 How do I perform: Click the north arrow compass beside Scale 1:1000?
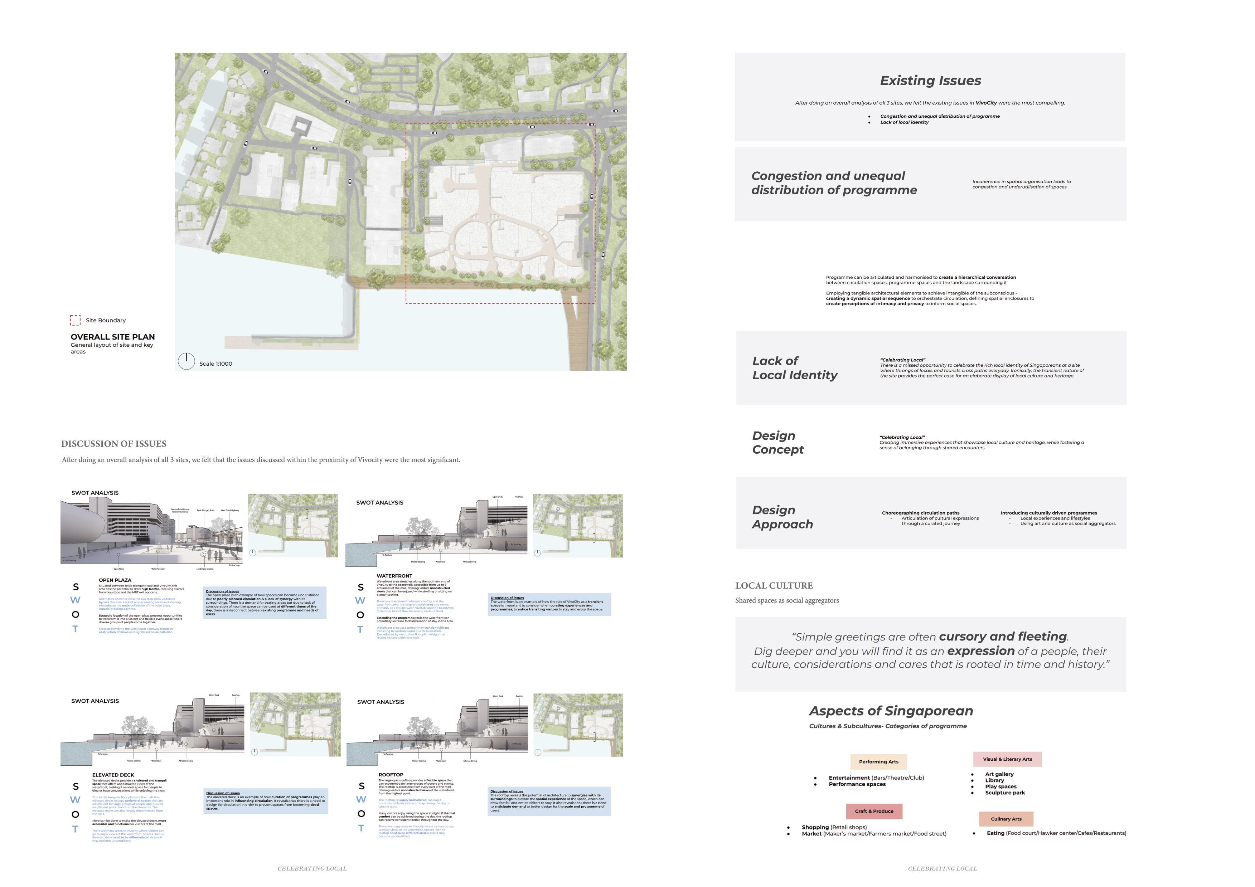186,361
